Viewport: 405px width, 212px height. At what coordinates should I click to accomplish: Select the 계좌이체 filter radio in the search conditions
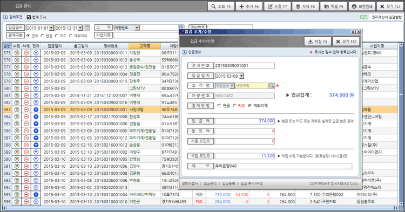click(x=71, y=36)
